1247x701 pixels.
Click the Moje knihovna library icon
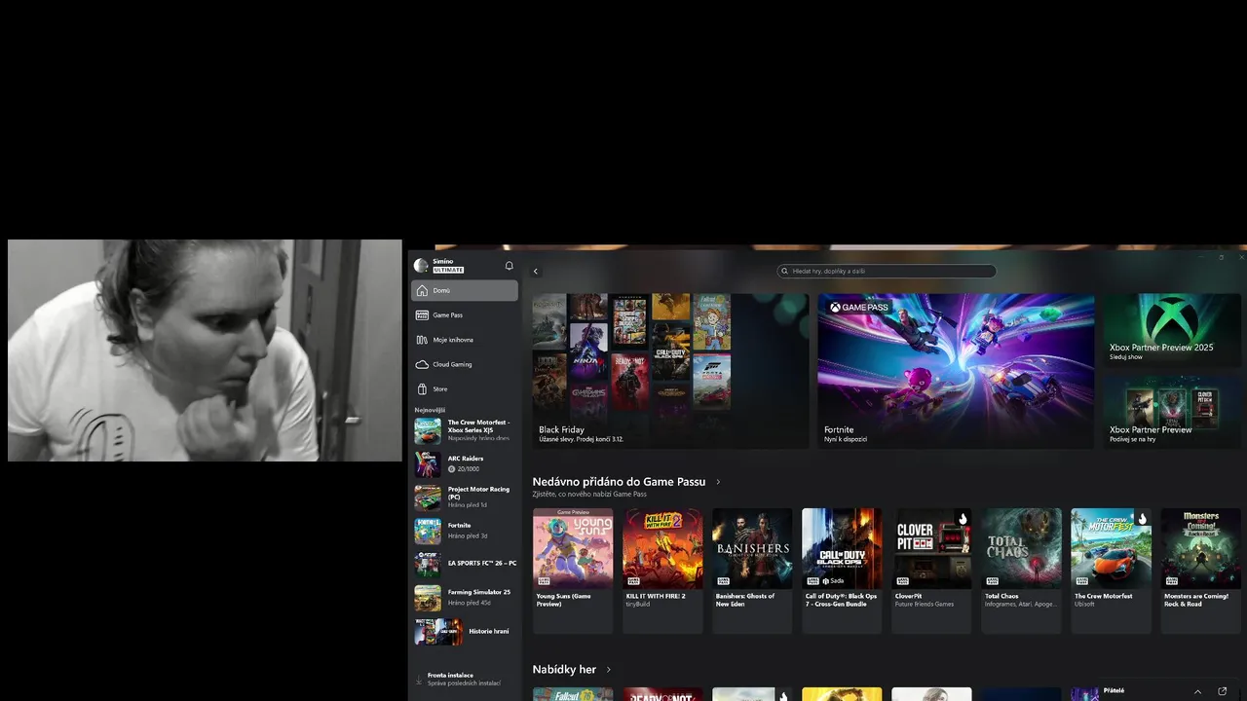[422, 340]
